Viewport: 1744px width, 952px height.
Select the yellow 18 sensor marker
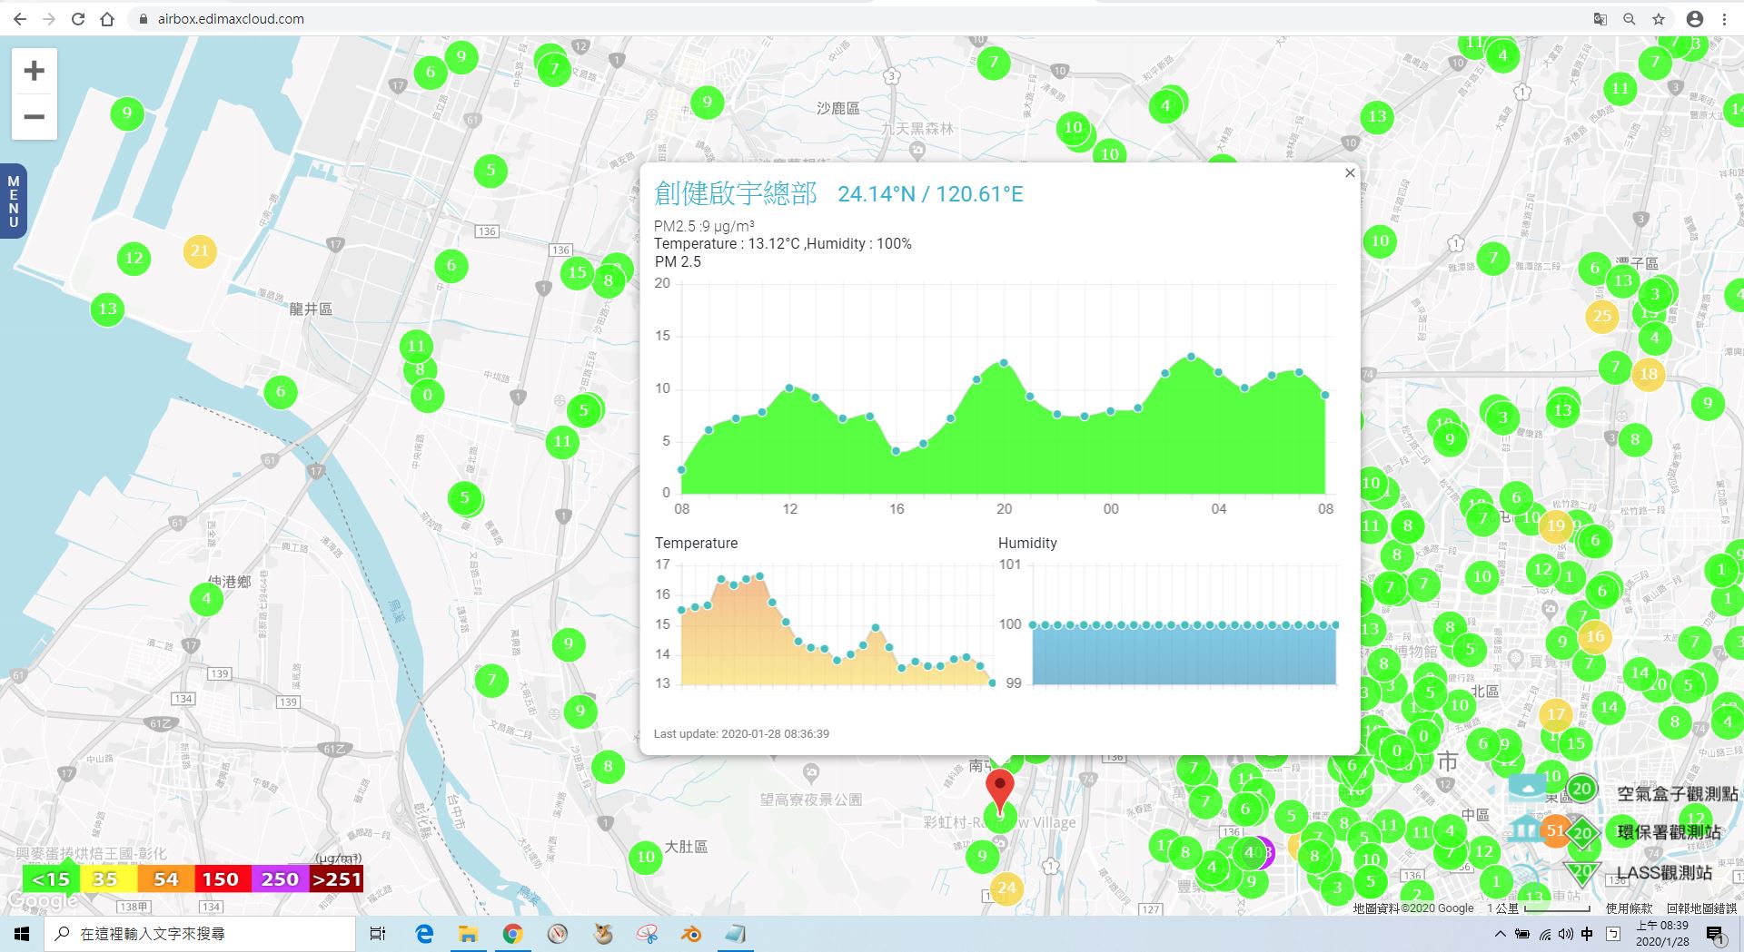[1648, 374]
